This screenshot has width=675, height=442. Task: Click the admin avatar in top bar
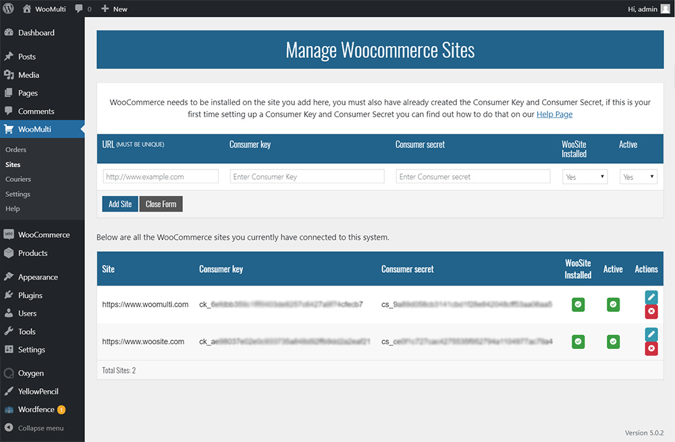(x=666, y=9)
